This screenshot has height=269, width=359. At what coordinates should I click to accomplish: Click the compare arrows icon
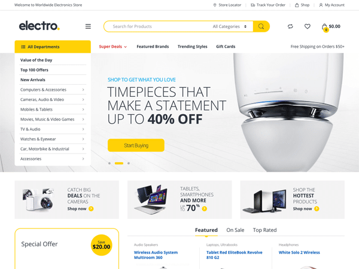point(290,26)
